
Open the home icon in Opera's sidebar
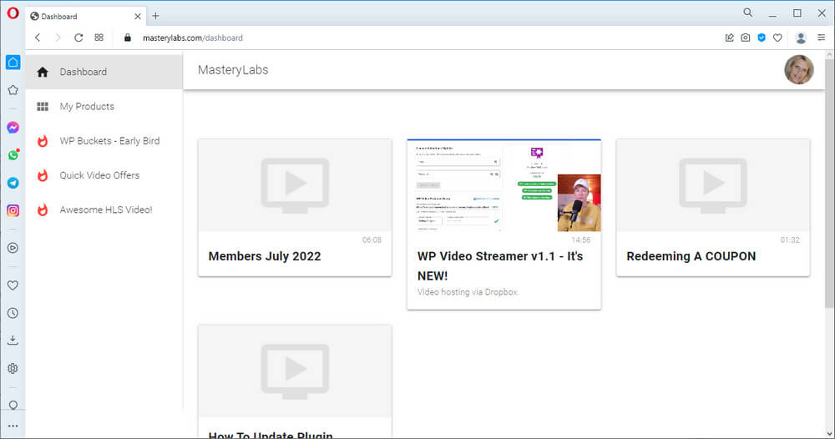[x=13, y=63]
